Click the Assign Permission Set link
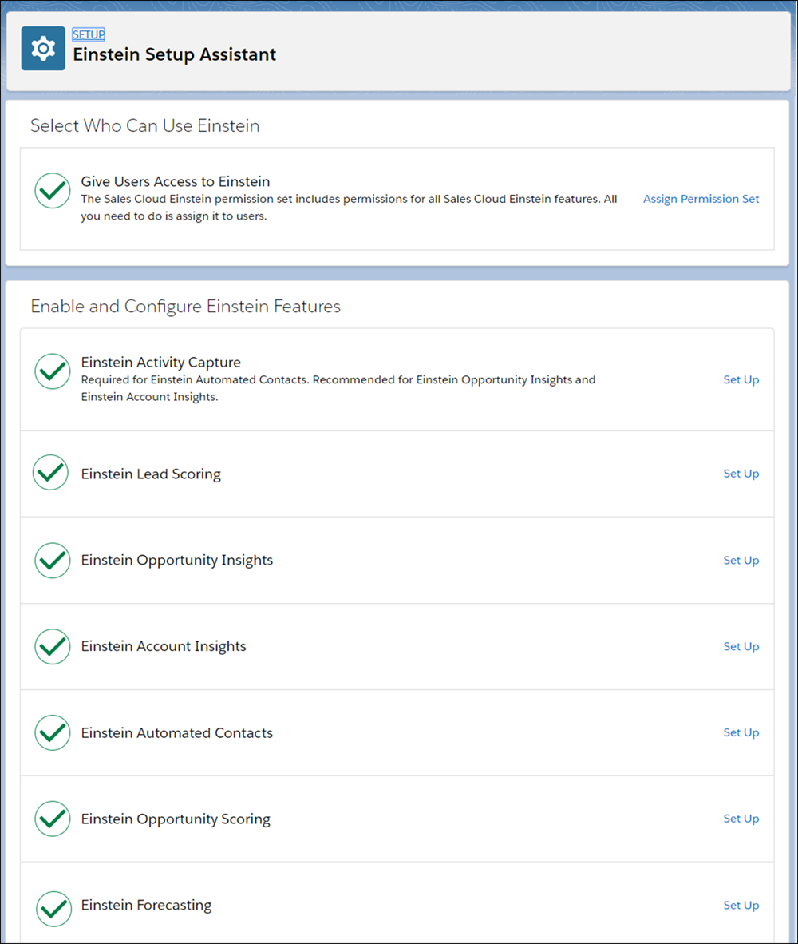The image size is (798, 944). pos(701,199)
